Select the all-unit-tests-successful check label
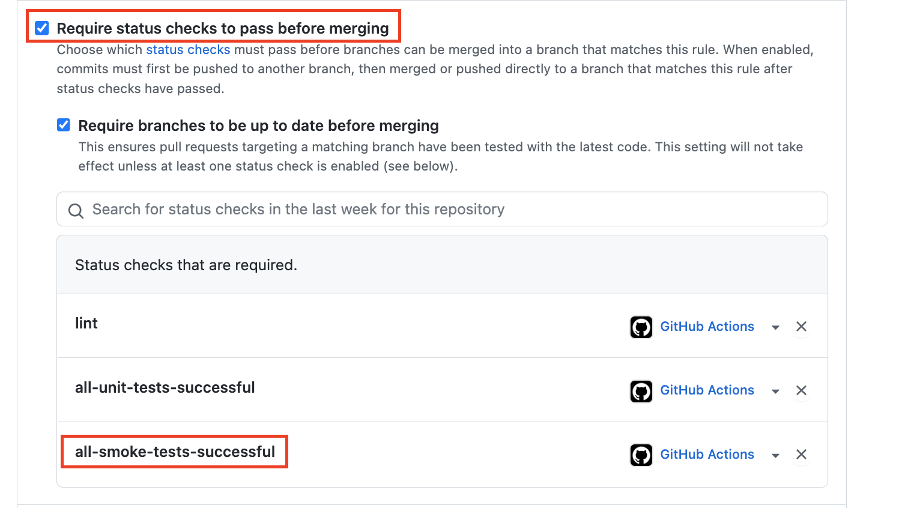This screenshot has height=508, width=908. (x=165, y=387)
